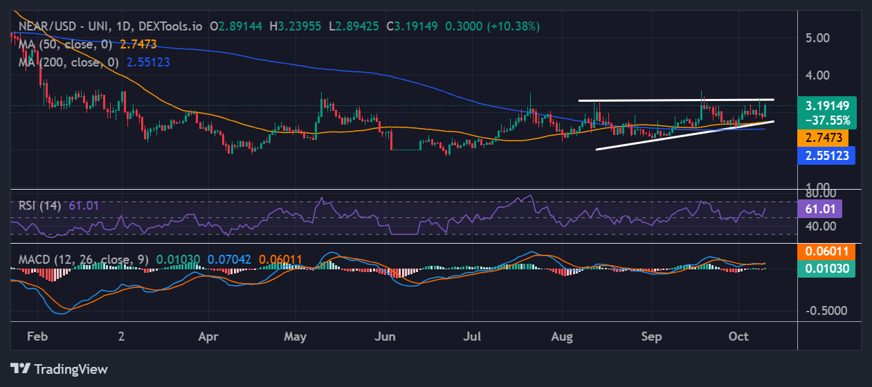872x387 pixels.
Task: Click the May marker on time axis
Action: (x=296, y=336)
